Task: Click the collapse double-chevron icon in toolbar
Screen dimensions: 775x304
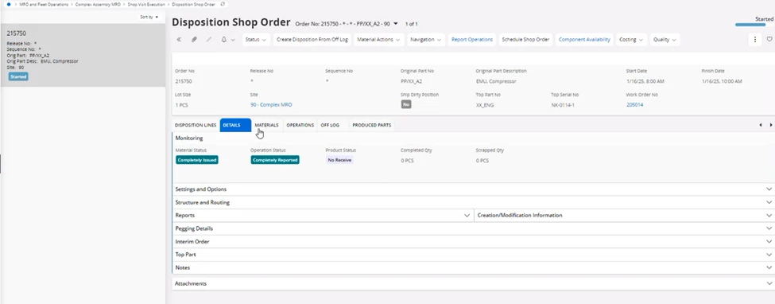Action: point(179,40)
